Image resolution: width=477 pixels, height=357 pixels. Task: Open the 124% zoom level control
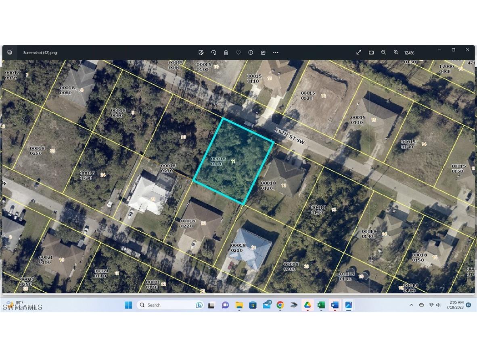tap(409, 52)
